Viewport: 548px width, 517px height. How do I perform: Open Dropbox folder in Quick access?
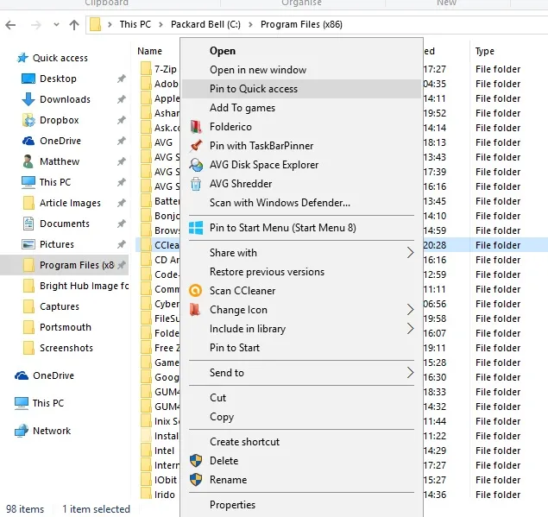59,121
